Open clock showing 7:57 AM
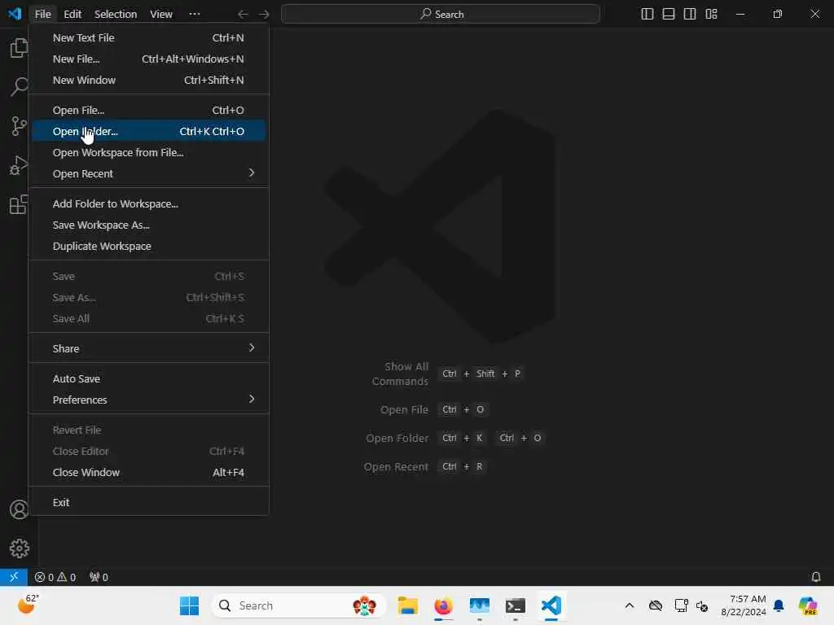 744,605
